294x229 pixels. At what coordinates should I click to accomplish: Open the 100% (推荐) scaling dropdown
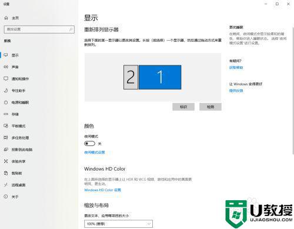[118, 224]
